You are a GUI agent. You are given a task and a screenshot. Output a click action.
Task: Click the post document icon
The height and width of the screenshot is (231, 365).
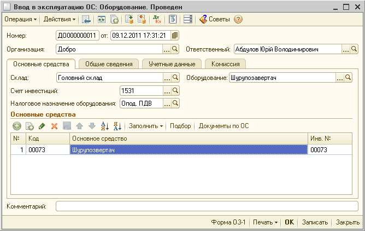pyautogui.click(x=129, y=19)
